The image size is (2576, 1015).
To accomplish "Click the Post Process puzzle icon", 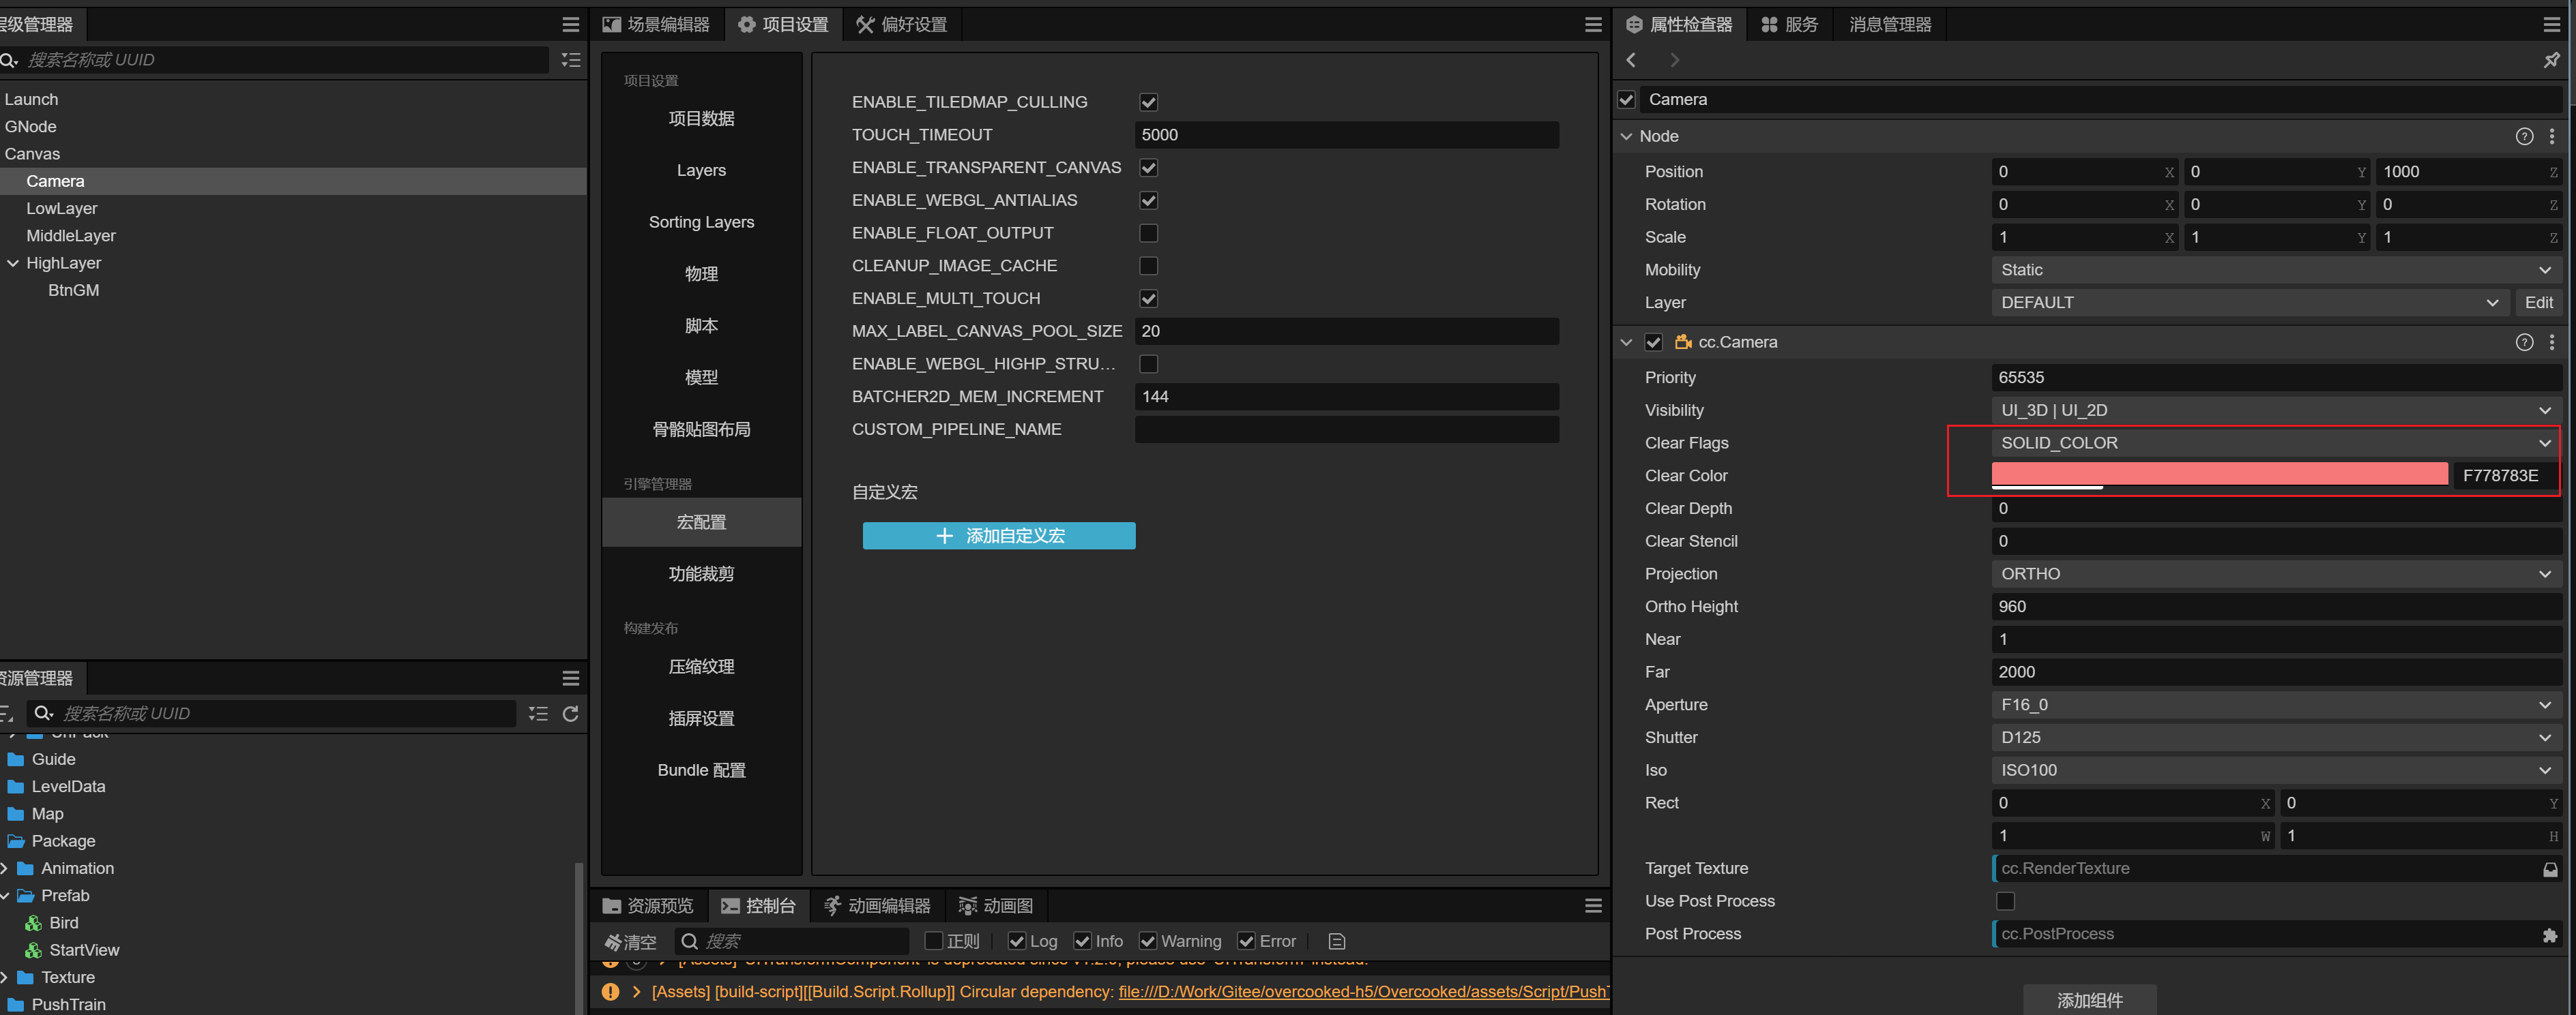I will 2549,934.
